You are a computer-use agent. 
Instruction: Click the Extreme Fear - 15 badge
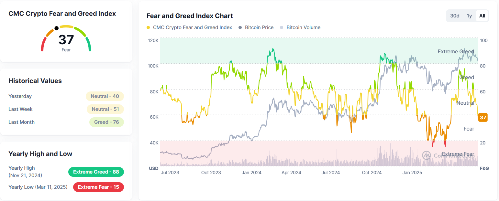point(98,187)
